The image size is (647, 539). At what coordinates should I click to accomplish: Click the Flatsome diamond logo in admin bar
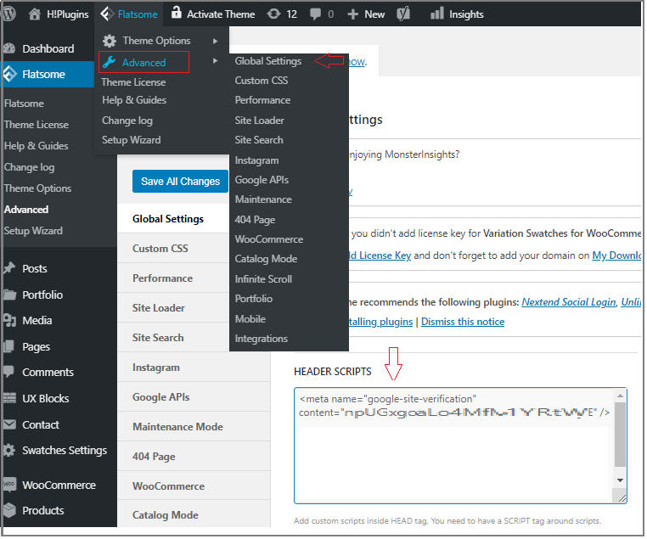[x=106, y=14]
